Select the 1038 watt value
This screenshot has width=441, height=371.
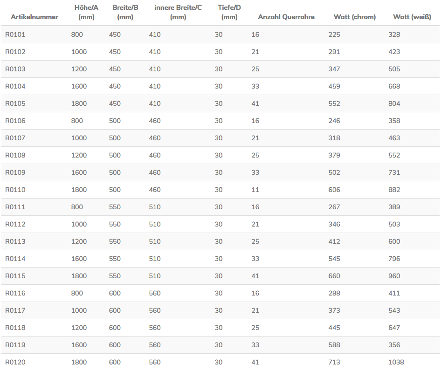click(x=396, y=362)
